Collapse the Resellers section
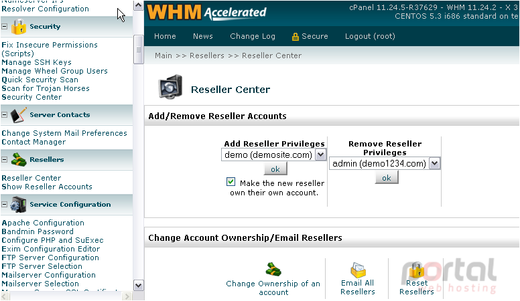520x301 pixels. pos(4,160)
